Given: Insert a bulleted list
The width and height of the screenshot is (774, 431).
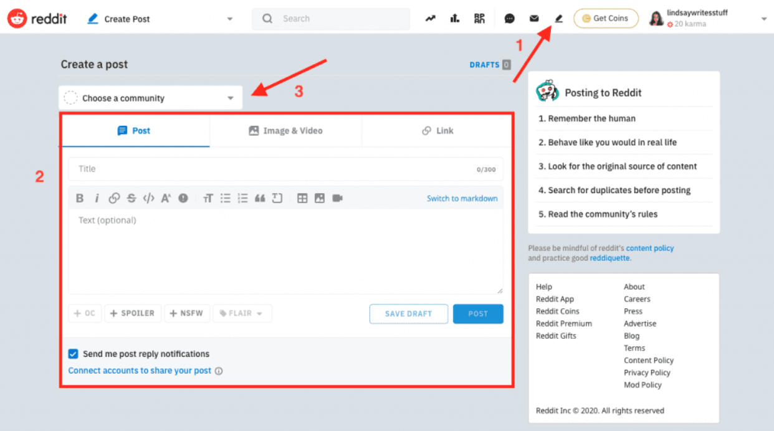Looking at the screenshot, I should [226, 198].
